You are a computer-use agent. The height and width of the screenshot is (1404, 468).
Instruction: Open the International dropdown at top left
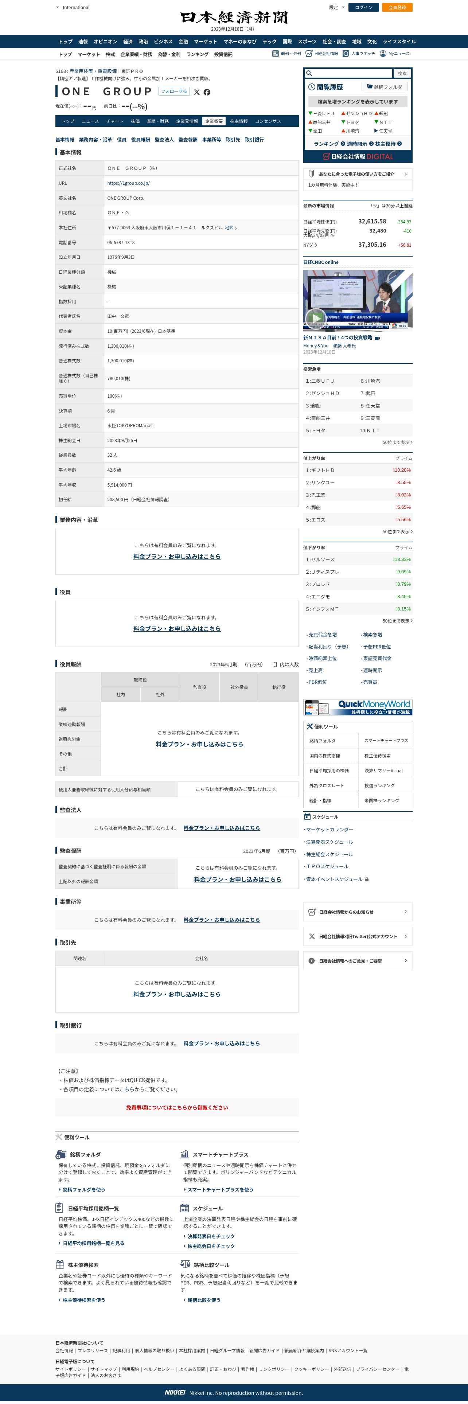click(73, 8)
